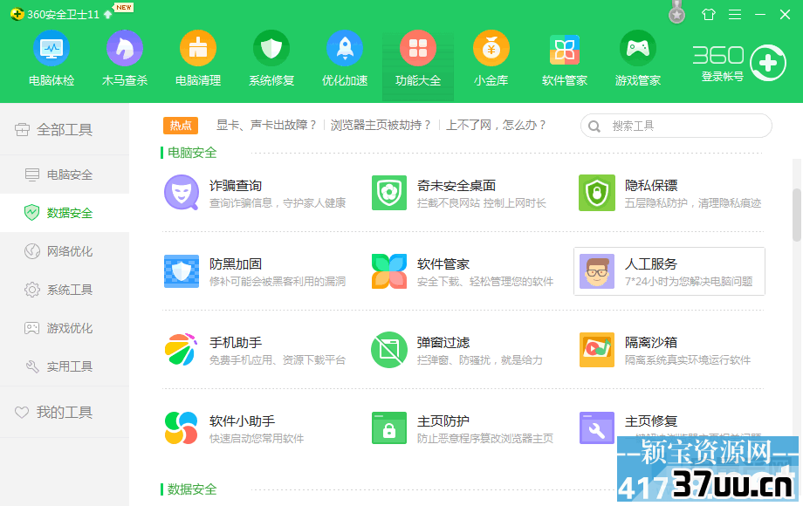The width and height of the screenshot is (803, 506).
Task: Select 电脑安全 sidebar category
Action: 65,174
